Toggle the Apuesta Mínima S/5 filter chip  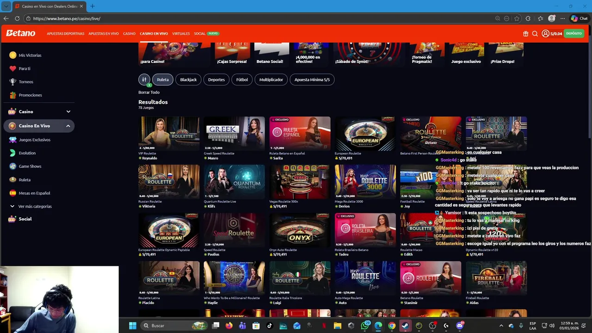coord(312,80)
